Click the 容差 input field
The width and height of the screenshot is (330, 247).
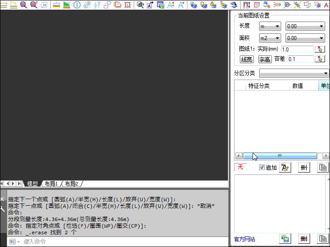(300, 59)
